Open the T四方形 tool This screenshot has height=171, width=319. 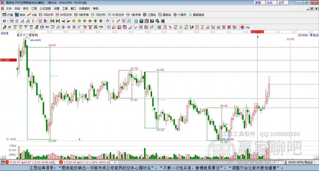coord(98,15)
